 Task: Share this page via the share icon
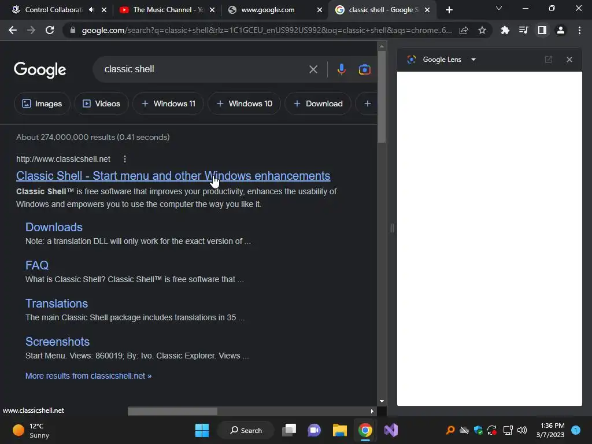click(x=464, y=30)
